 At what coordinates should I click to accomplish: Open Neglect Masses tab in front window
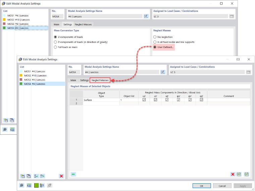(100, 80)
